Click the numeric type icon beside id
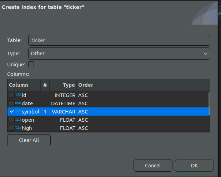Image resolution: width=221 pixels, height=177 pixels. [x=18, y=95]
